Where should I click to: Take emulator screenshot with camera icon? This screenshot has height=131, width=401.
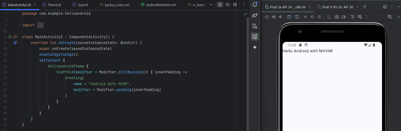click(337, 17)
